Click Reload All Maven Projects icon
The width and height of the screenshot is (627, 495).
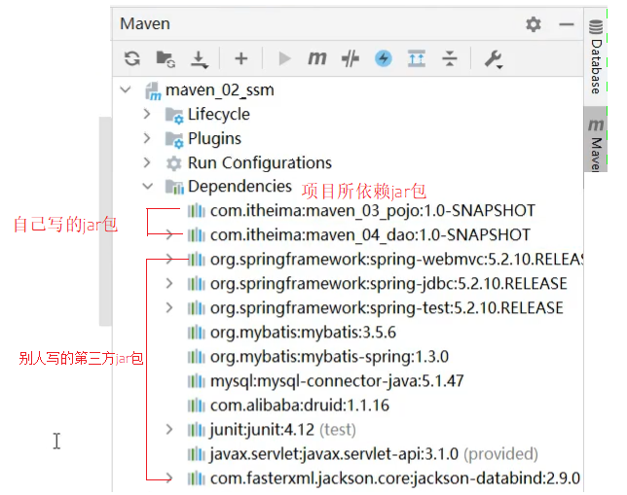131,59
